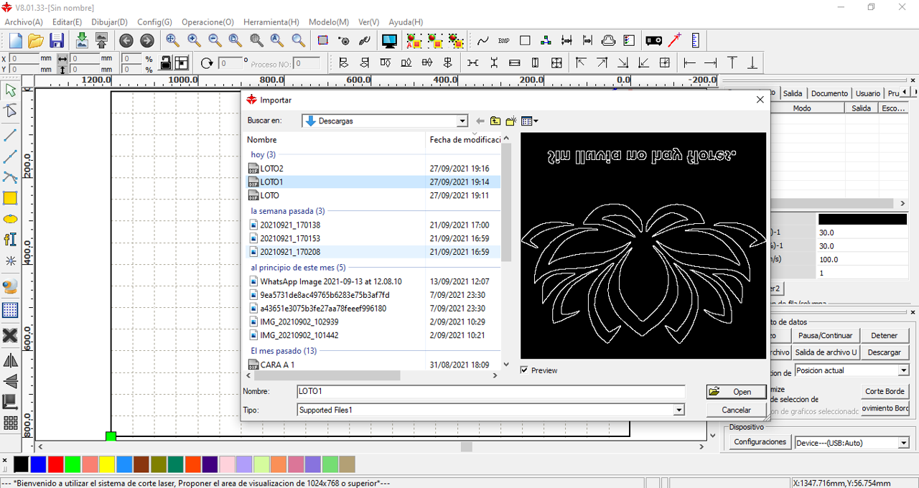919x488 pixels.
Task: Click the blue ruler measurement icon
Action: coord(695,41)
